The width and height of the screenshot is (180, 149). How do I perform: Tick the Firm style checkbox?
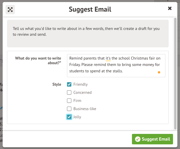click(69, 101)
